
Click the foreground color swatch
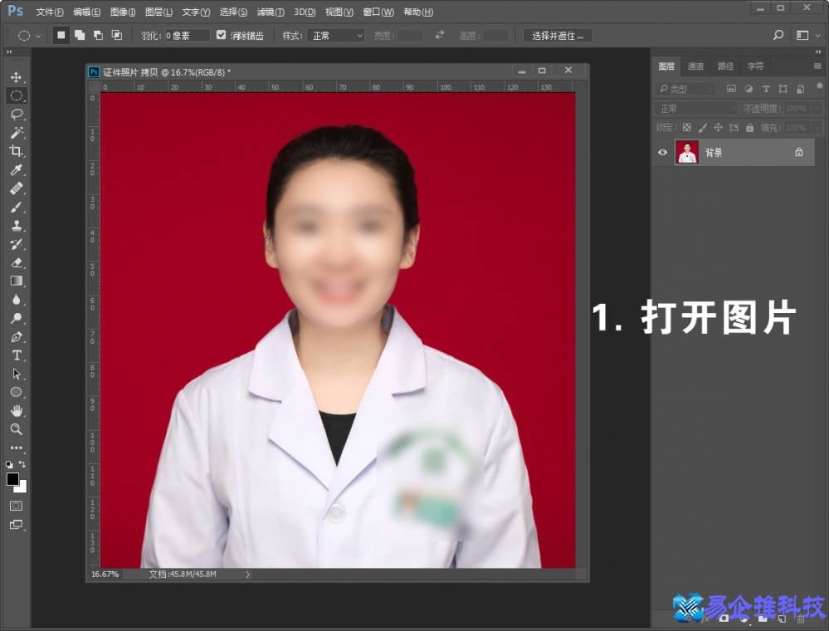[12, 480]
